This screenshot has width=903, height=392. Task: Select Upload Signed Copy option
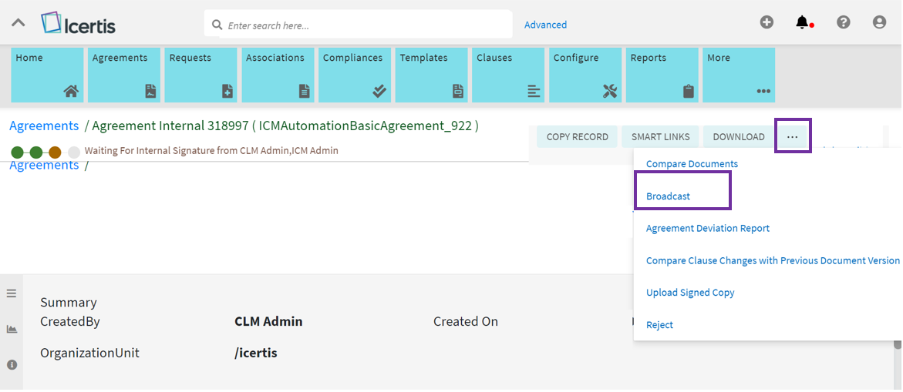690,293
